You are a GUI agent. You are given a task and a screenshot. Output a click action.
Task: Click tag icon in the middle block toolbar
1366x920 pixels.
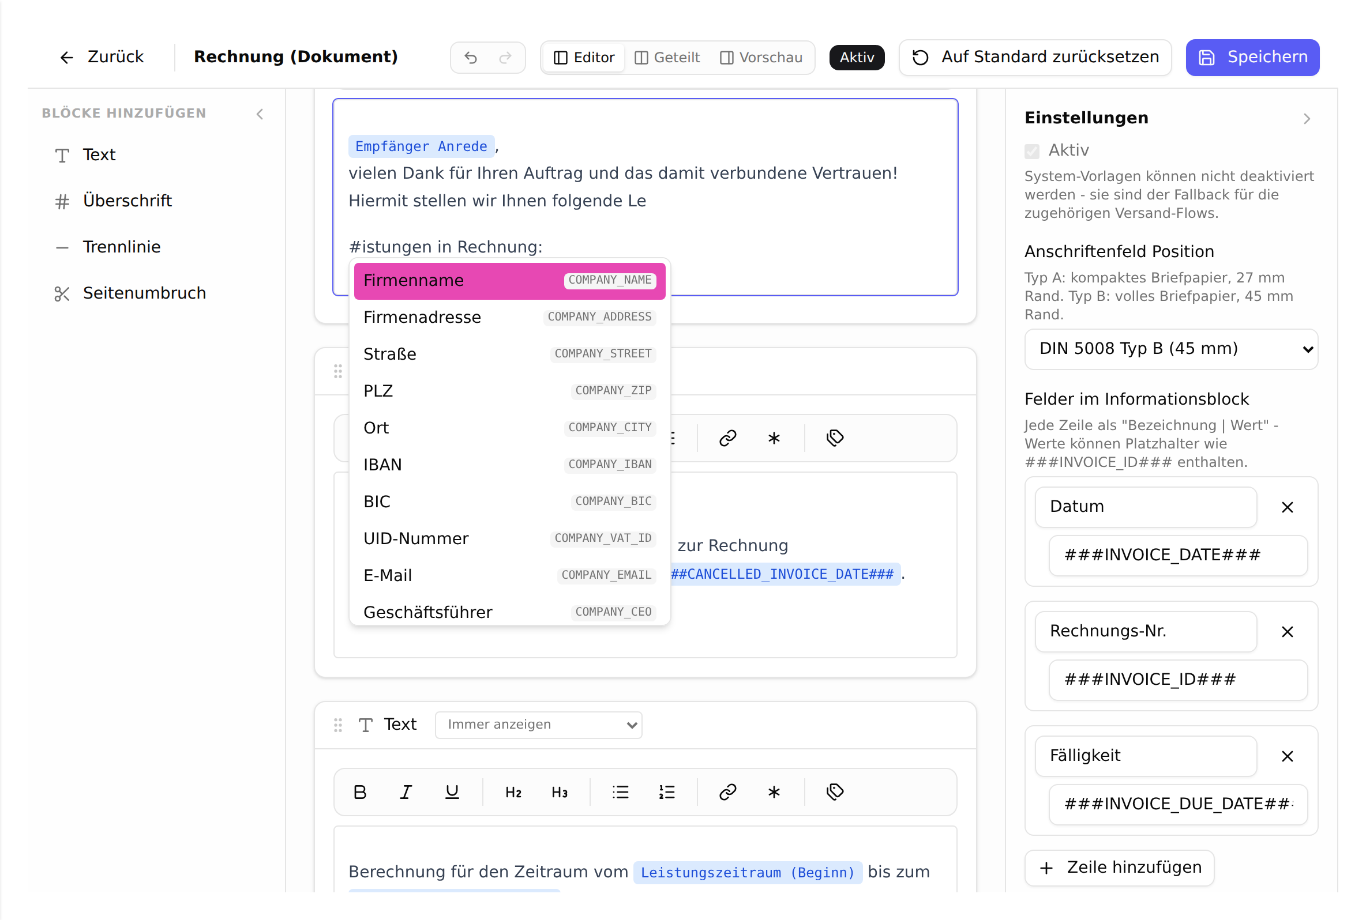tap(835, 438)
